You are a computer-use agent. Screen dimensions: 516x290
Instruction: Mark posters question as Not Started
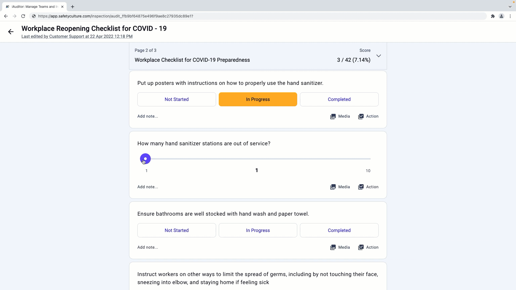point(177,99)
